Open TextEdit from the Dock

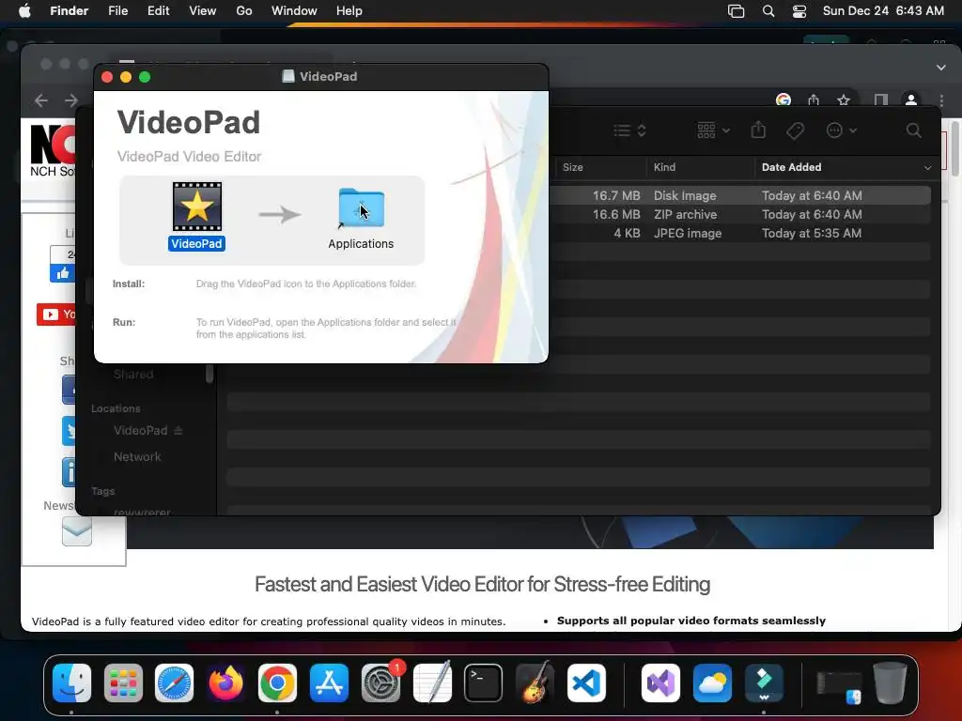coord(432,683)
